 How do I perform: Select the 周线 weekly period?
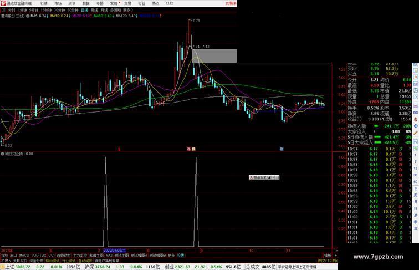click(94, 10)
